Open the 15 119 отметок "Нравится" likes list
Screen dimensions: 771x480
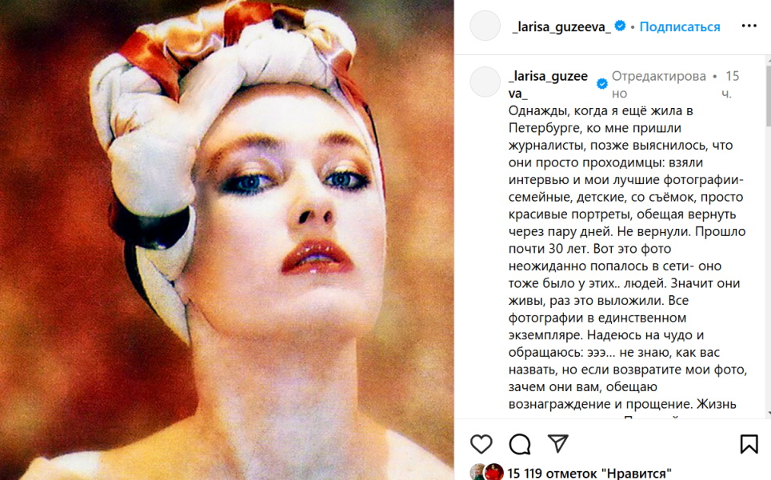[x=589, y=473]
